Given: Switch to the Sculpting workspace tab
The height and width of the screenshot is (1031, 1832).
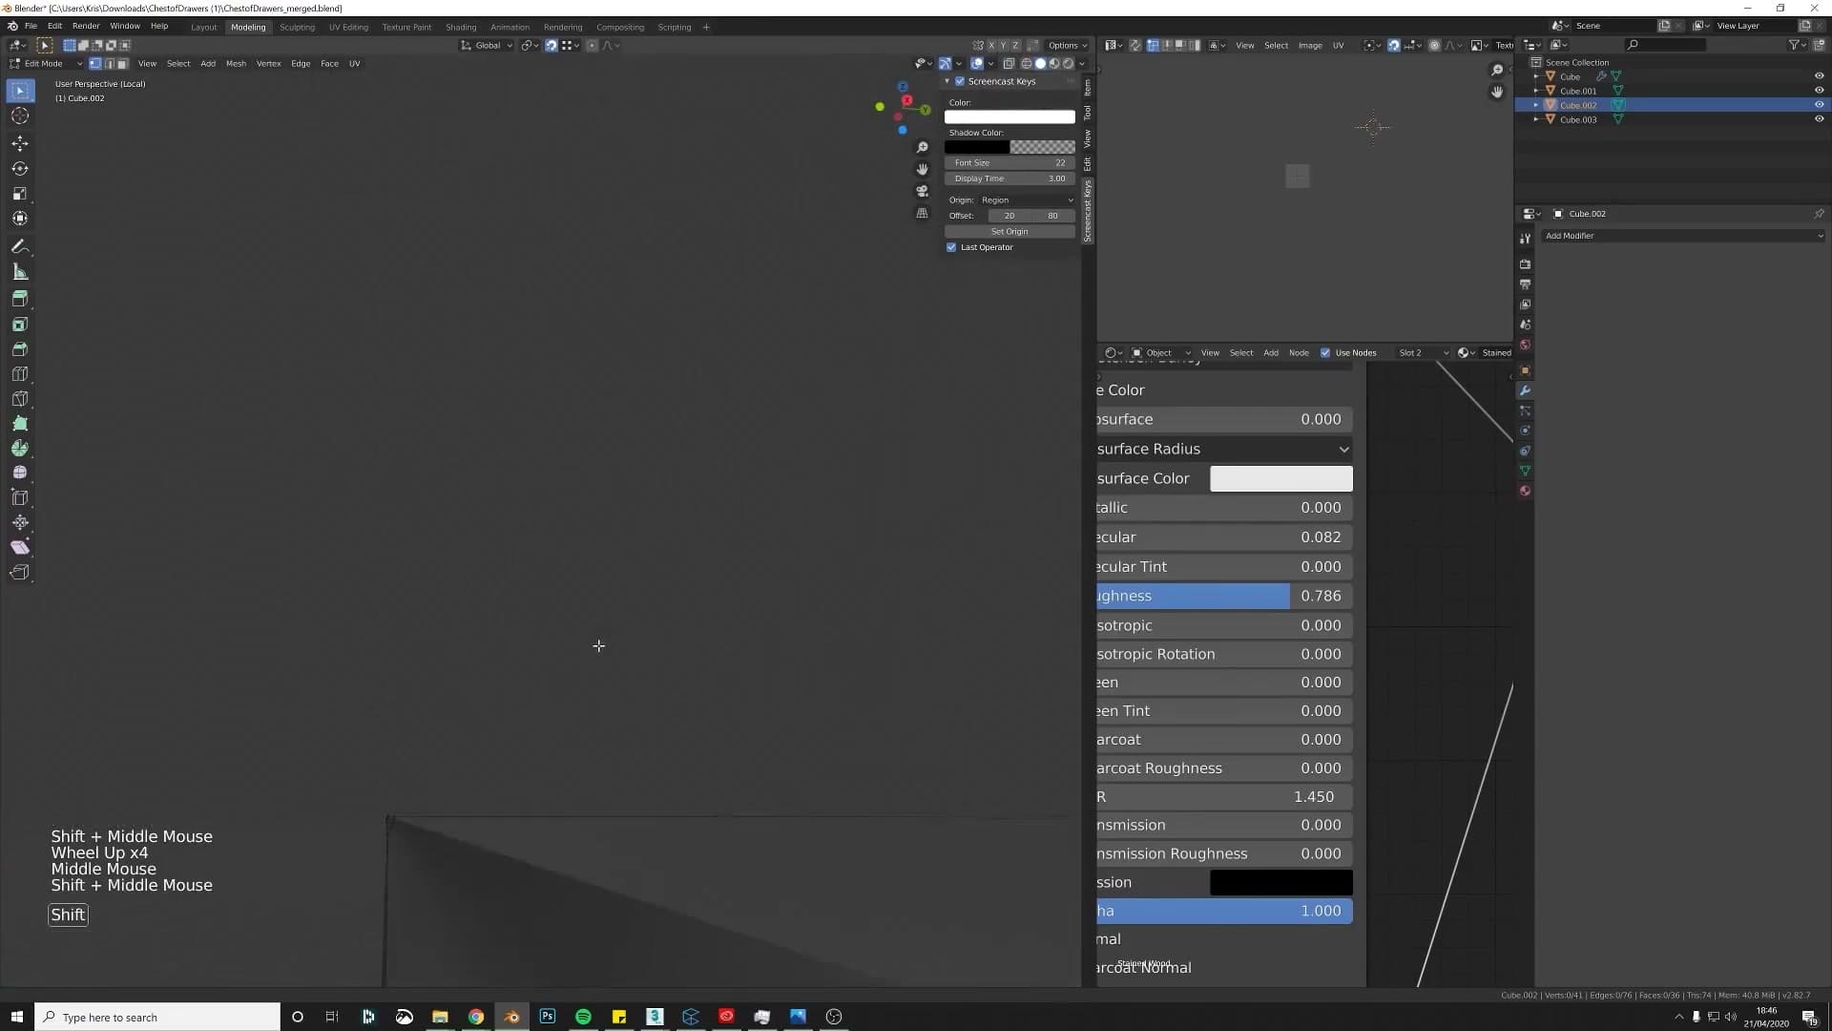Looking at the screenshot, I should coord(297,27).
